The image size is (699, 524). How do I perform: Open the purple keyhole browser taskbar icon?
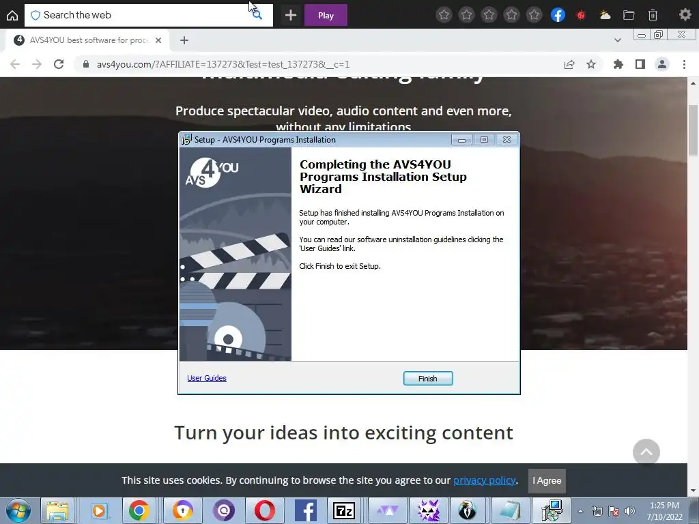click(x=182, y=510)
